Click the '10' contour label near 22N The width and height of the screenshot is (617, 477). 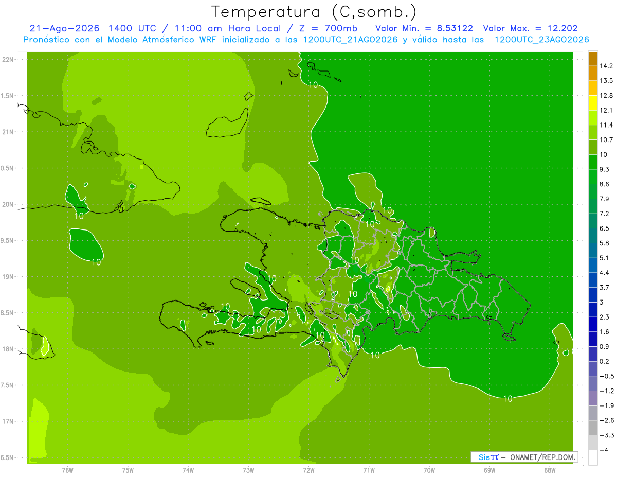313,85
